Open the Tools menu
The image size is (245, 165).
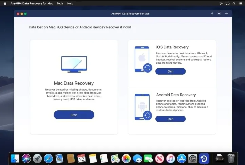click(60, 3)
